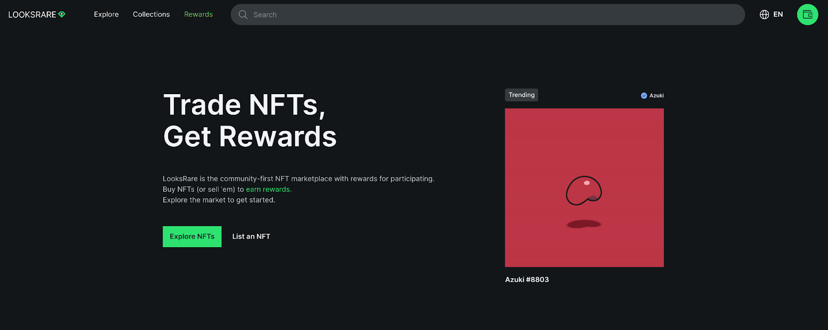Click the Explore NFTs button
This screenshot has width=828, height=330.
coord(192,236)
